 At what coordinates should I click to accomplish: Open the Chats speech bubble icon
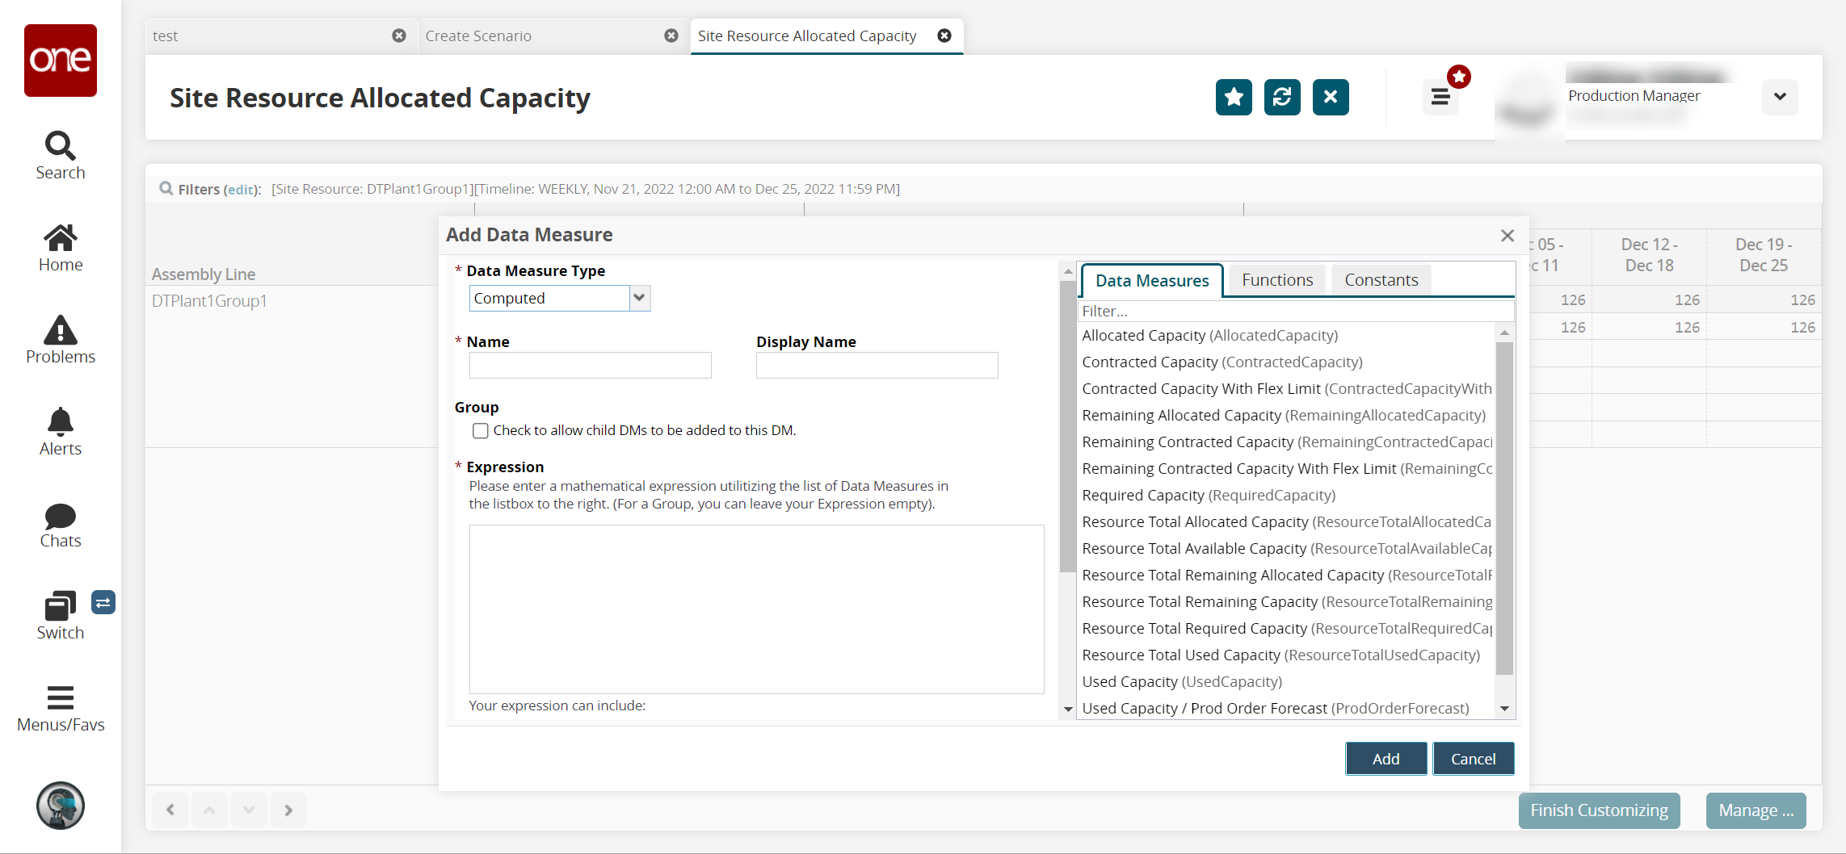click(x=60, y=516)
